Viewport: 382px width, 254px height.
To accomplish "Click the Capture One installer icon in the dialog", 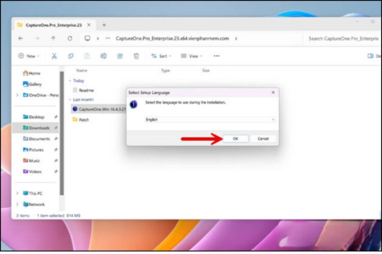I will pos(133,104).
